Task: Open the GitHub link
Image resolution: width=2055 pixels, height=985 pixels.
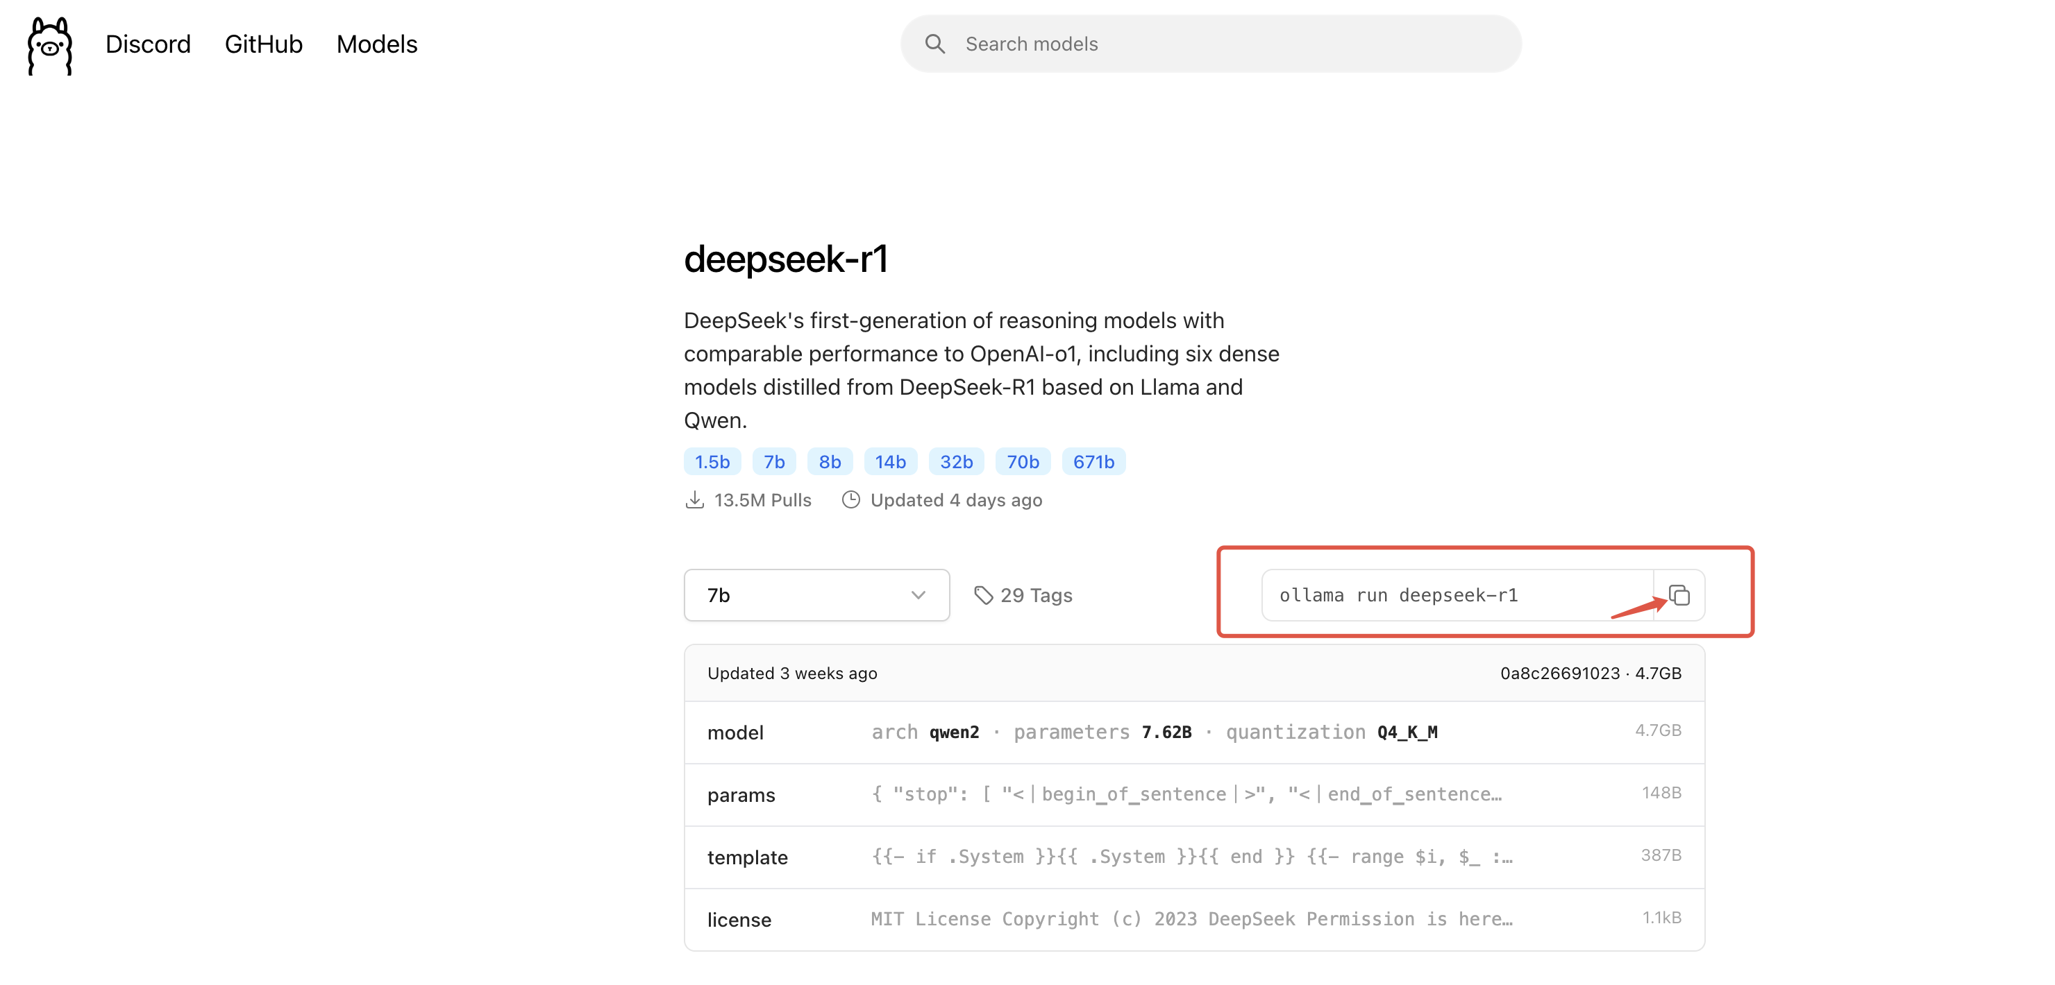Action: (263, 44)
